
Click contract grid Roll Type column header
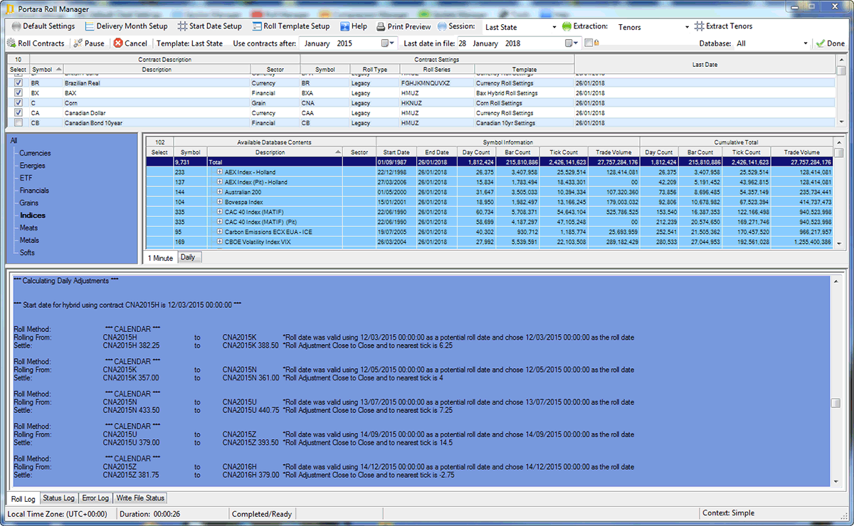coord(375,70)
